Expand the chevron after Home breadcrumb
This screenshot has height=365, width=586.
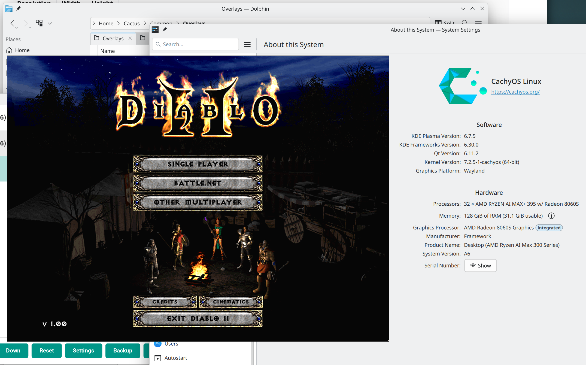point(119,23)
